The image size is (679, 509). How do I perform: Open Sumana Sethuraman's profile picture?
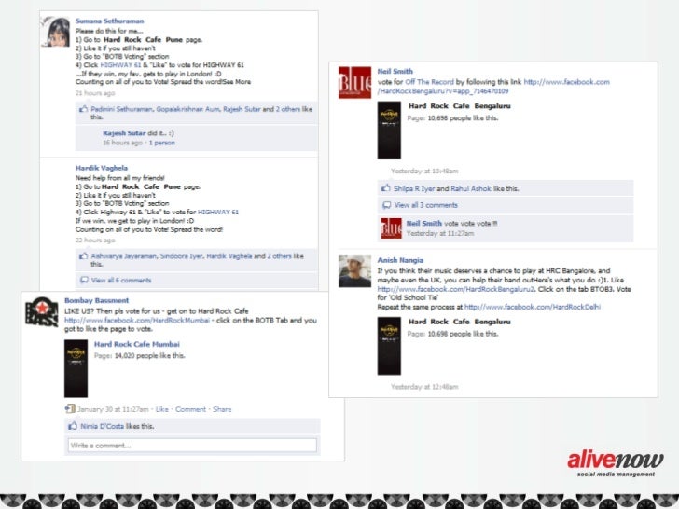[55, 32]
